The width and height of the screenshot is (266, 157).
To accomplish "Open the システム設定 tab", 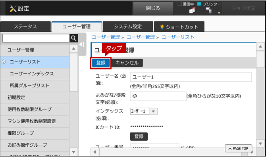I will pyautogui.click(x=128, y=27).
